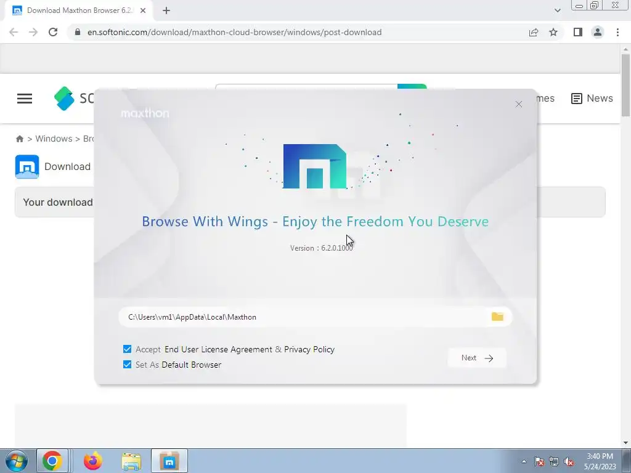
Task: Select Maxthon installer taskbar icon
Action: point(169,461)
